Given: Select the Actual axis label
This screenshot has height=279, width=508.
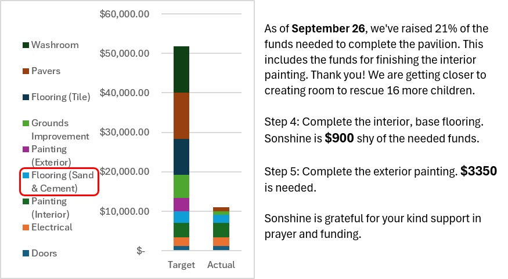Looking at the screenshot, I should pyautogui.click(x=221, y=265).
